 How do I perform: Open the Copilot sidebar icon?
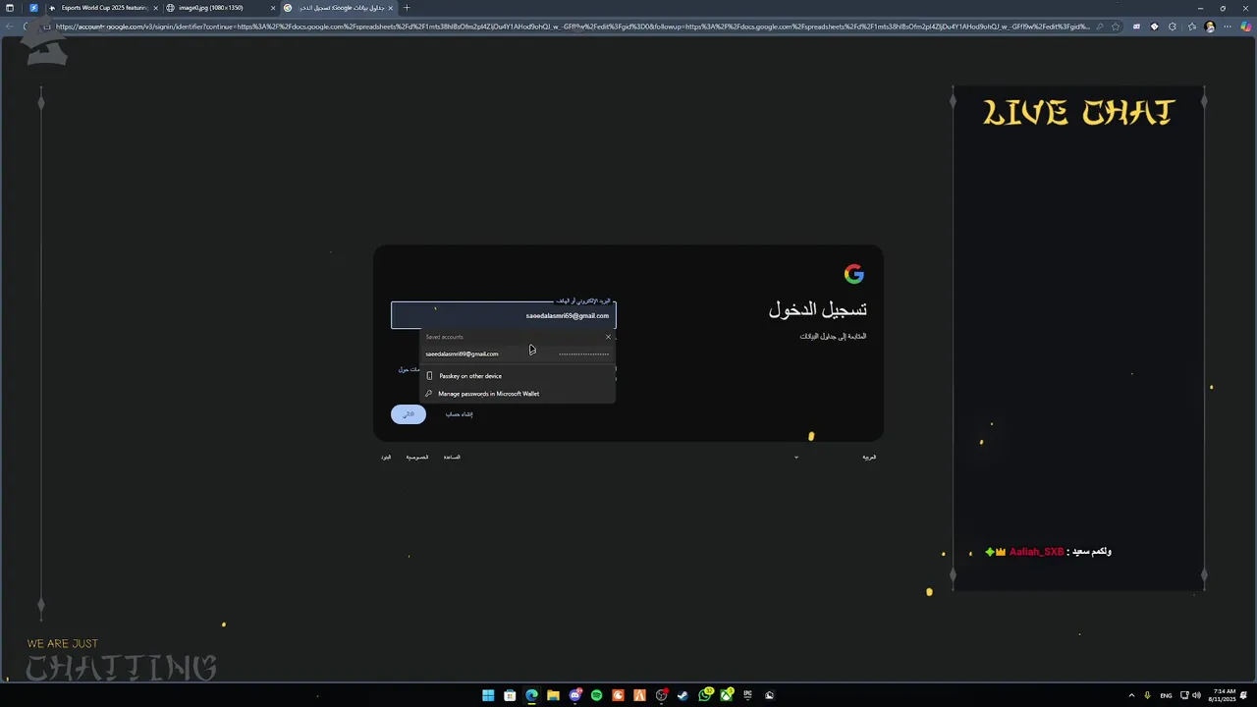coord(1246,27)
